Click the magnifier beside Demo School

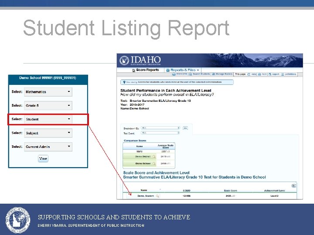coord(154,164)
